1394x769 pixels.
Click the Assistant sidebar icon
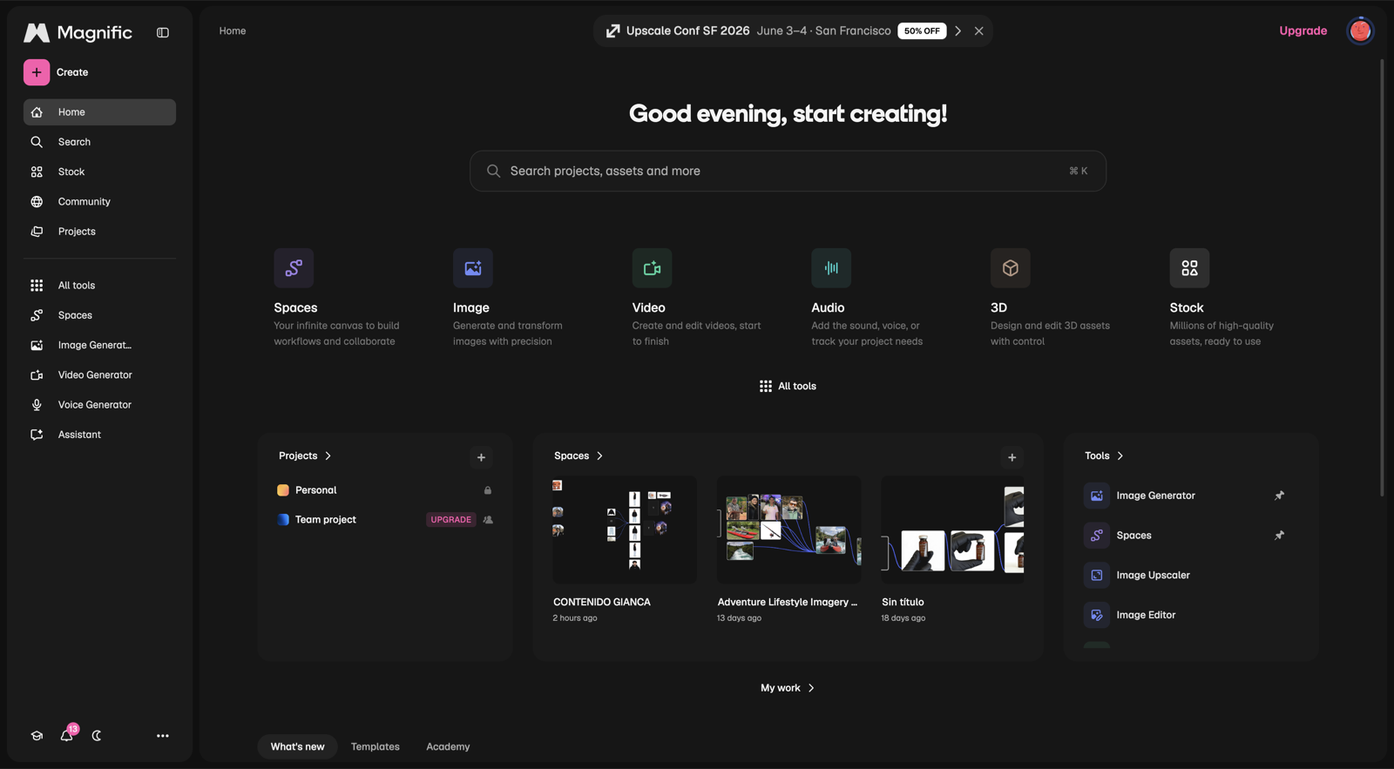(37, 435)
